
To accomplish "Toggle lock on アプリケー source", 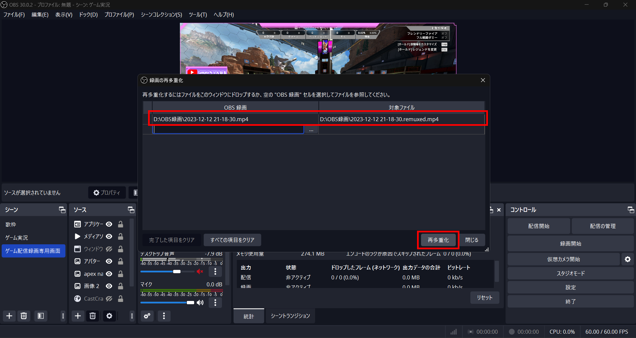I will (x=121, y=224).
